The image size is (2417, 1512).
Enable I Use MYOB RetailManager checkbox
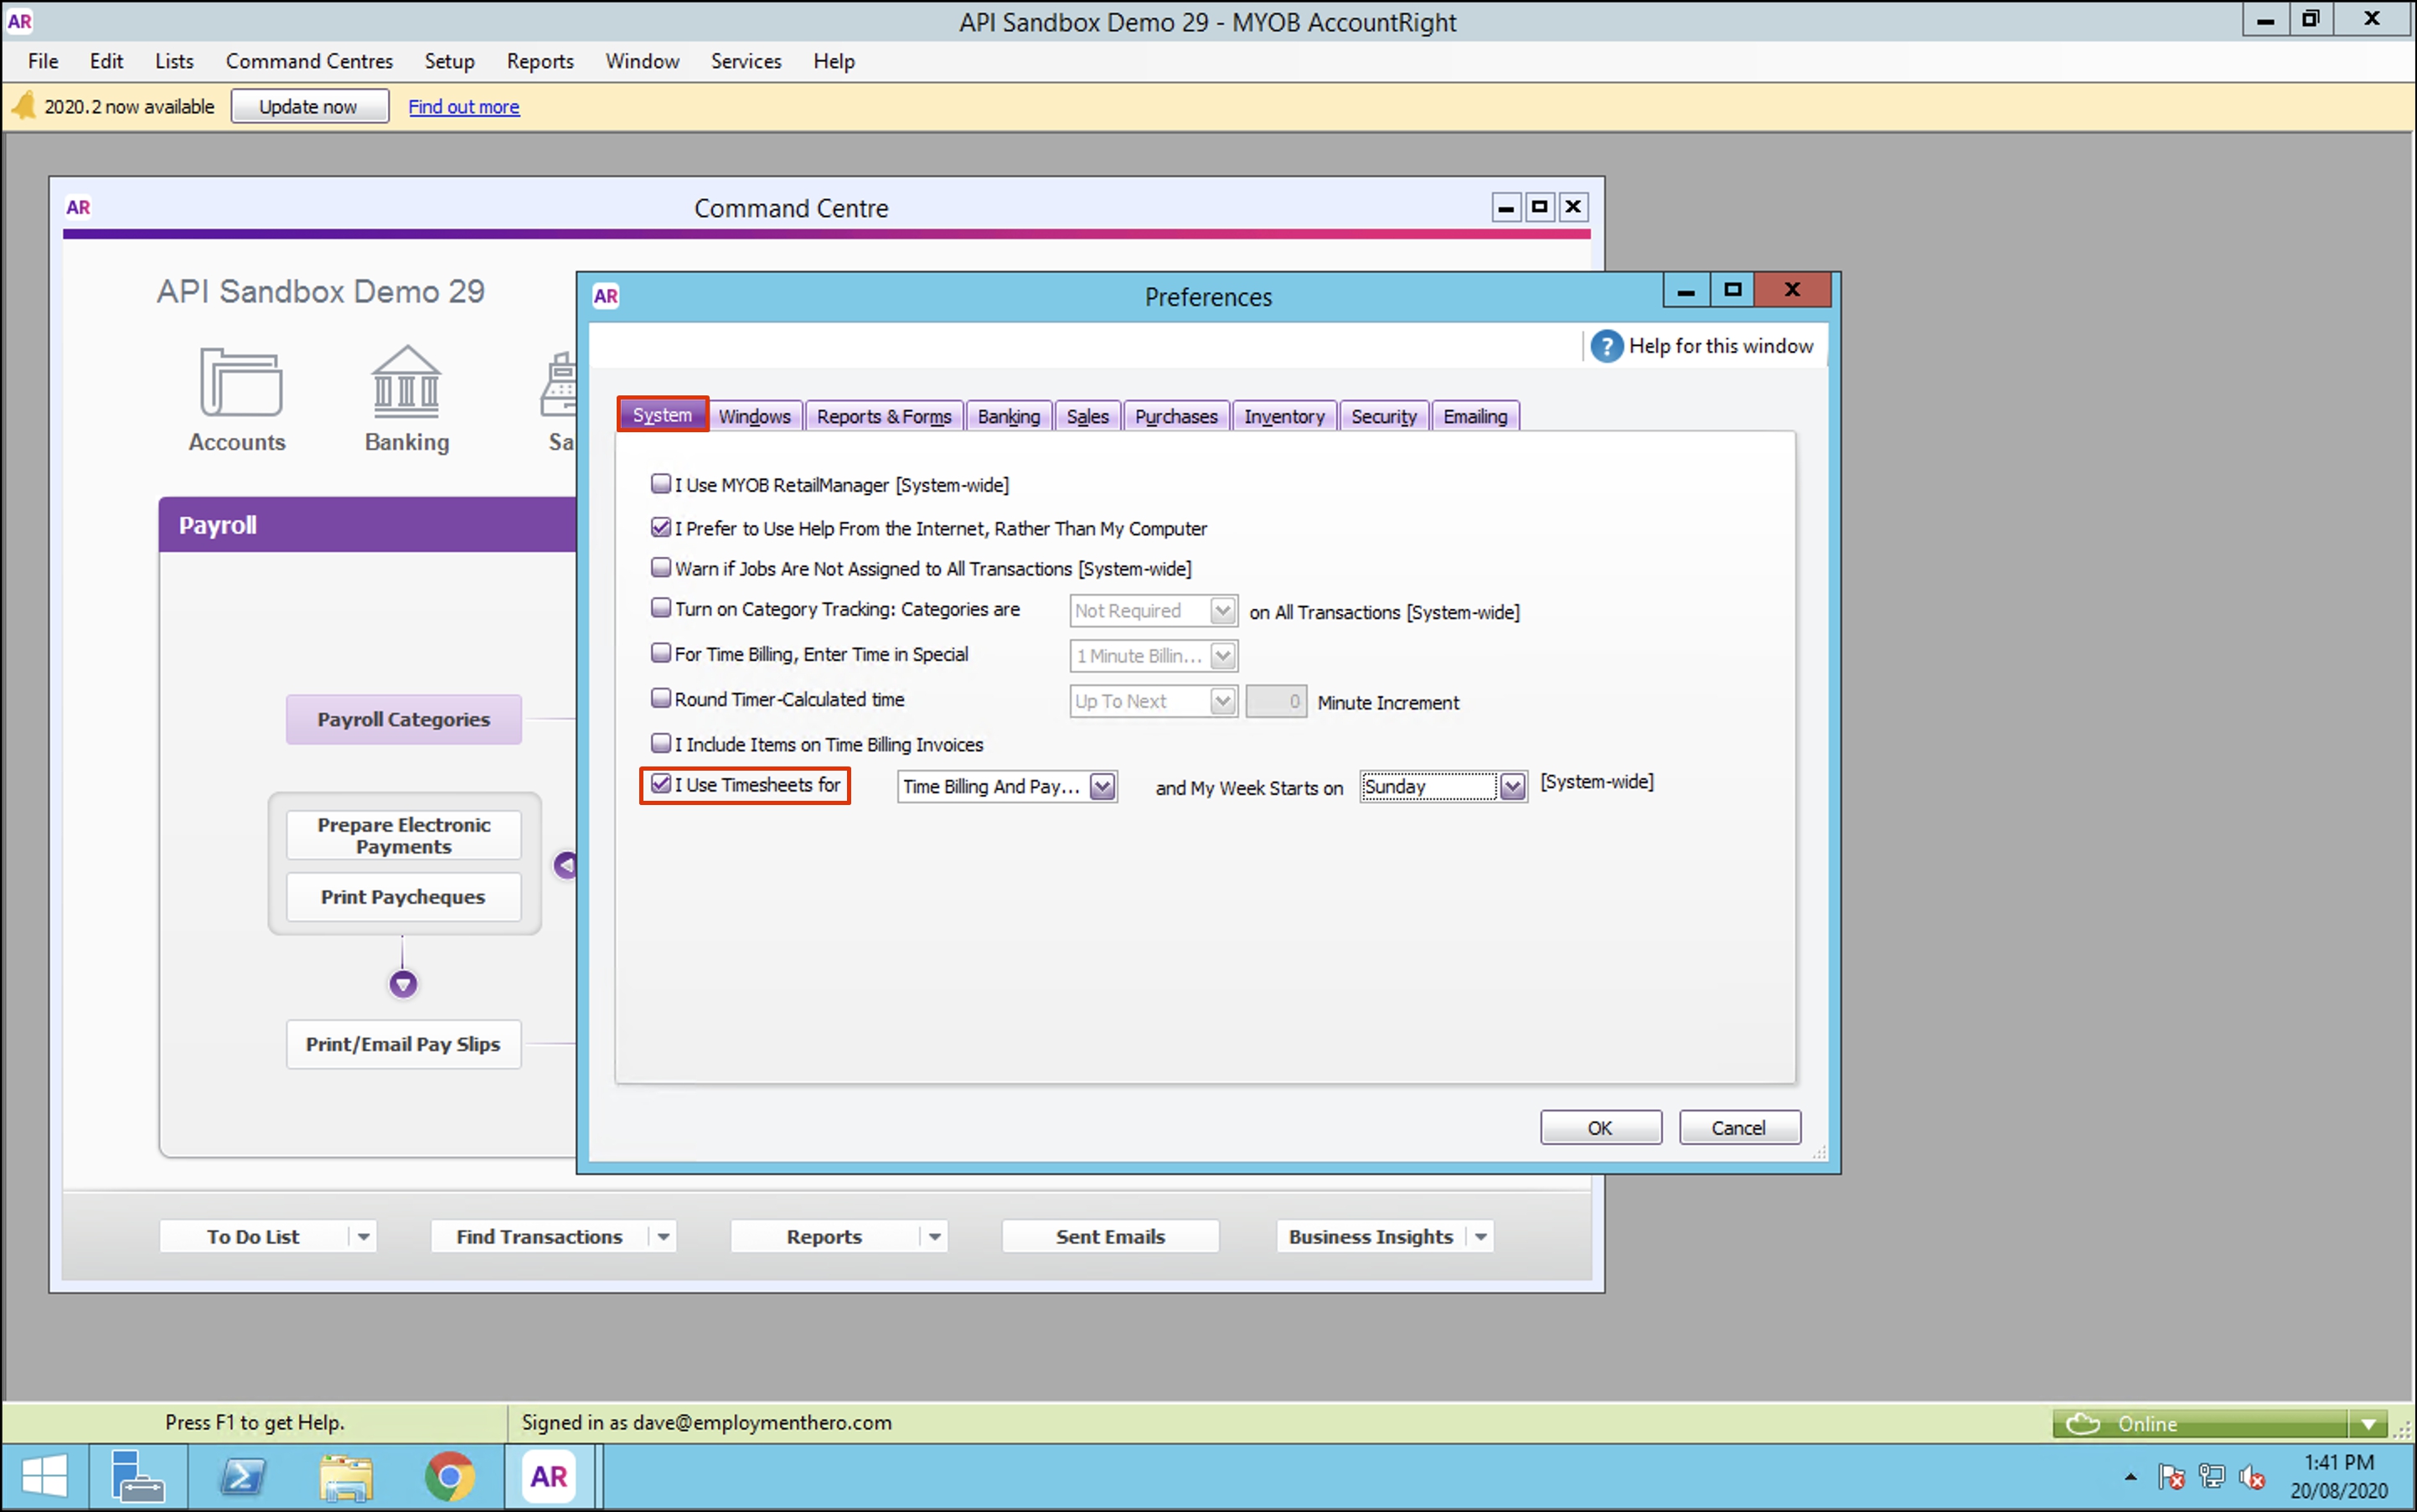click(661, 484)
